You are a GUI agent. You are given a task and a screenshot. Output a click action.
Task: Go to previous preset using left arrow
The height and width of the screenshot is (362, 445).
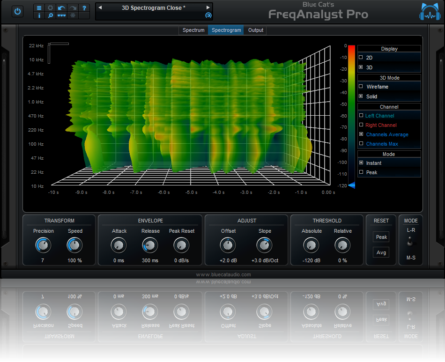tap(99, 8)
